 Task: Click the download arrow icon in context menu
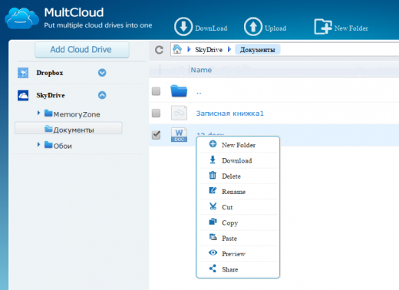click(213, 160)
